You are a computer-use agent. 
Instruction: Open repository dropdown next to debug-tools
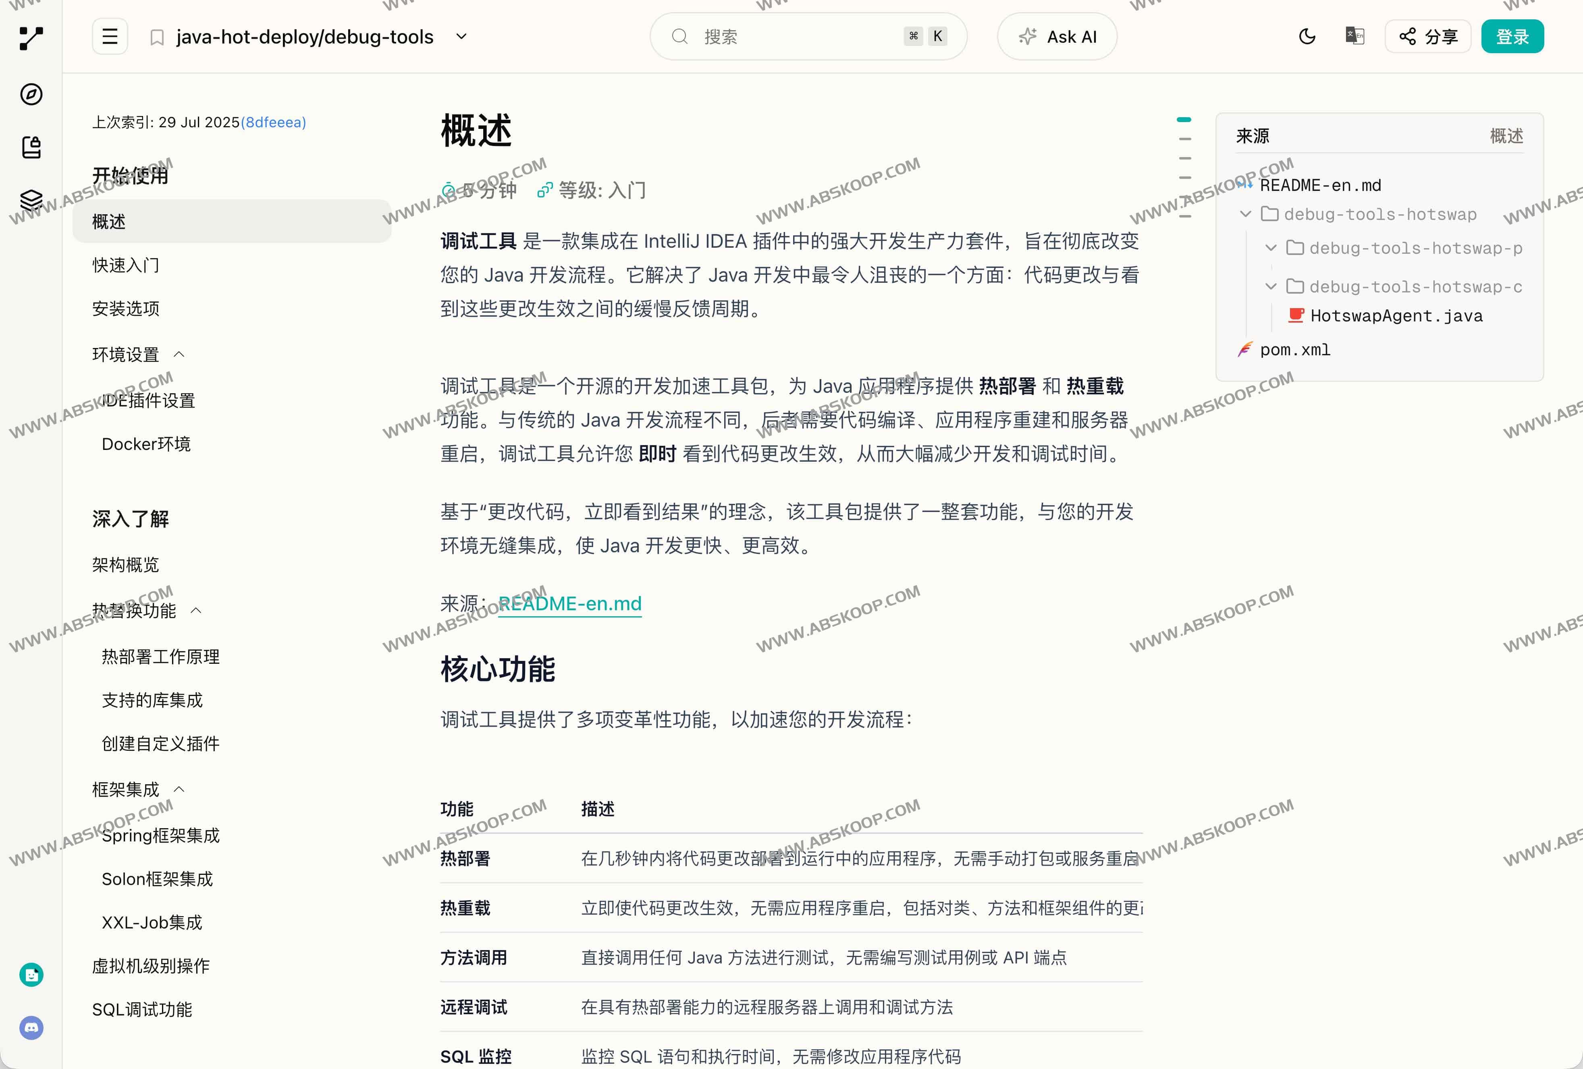pyautogui.click(x=461, y=36)
